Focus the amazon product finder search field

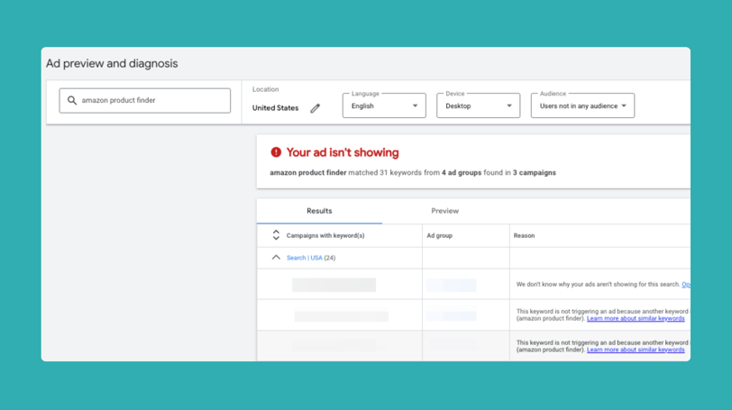pos(145,100)
